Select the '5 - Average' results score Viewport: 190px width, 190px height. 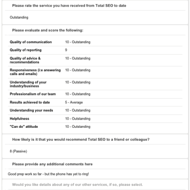74,102
